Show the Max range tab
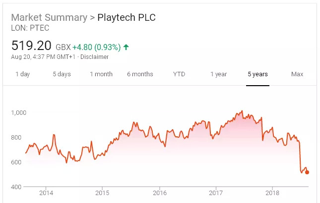Image resolution: width=320 pixels, height=203 pixels. point(297,74)
